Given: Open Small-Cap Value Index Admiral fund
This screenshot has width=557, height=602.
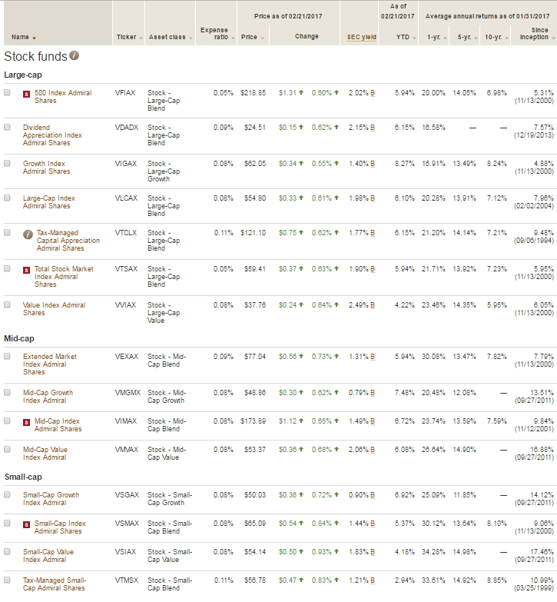Looking at the screenshot, I should point(48,556).
